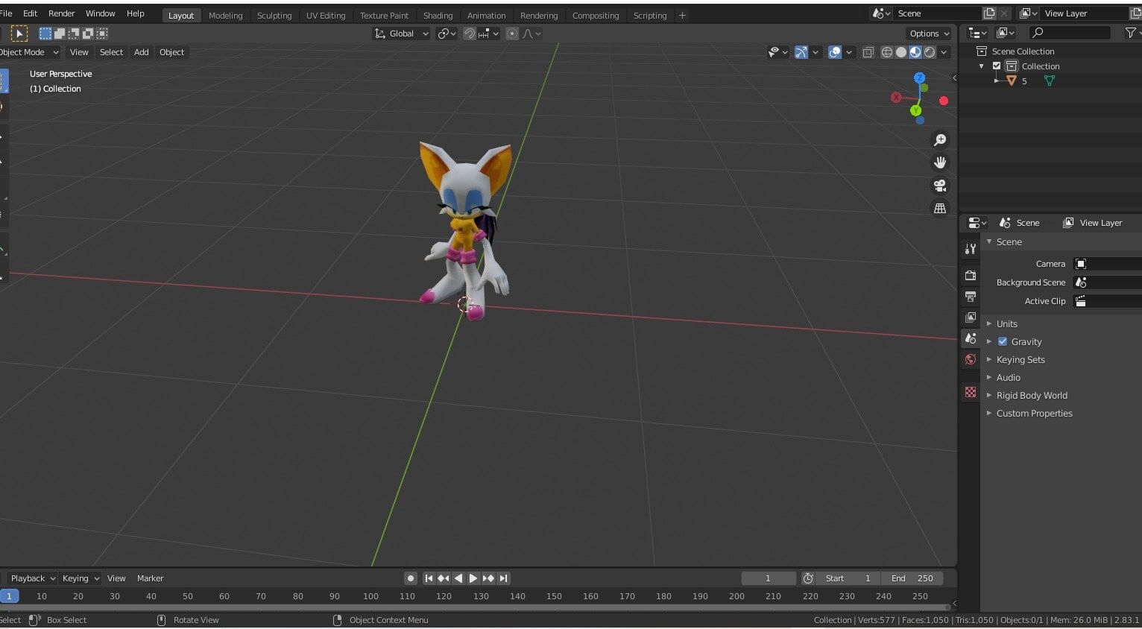Toggle proportional editing icon
The height and width of the screenshot is (629, 1142).
512,34
